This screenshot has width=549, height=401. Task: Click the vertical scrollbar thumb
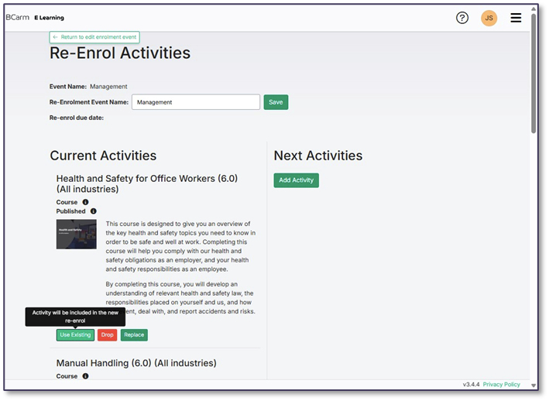click(534, 74)
